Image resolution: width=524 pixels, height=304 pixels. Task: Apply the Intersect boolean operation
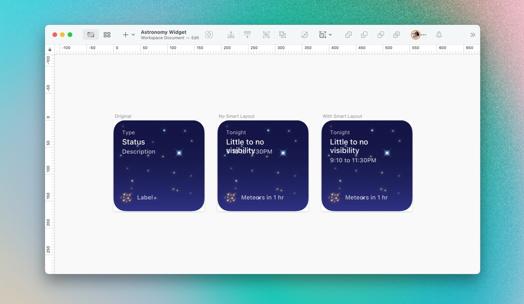point(380,35)
